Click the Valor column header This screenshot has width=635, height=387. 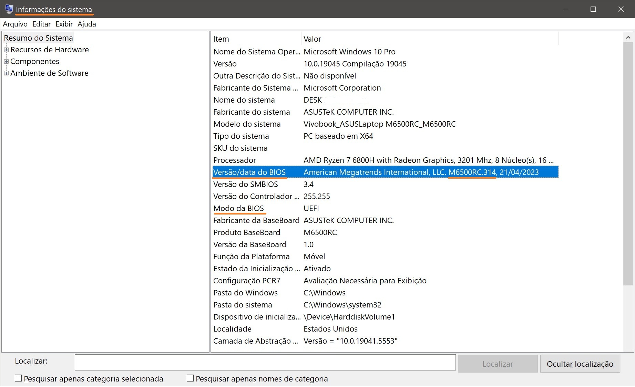click(429, 39)
